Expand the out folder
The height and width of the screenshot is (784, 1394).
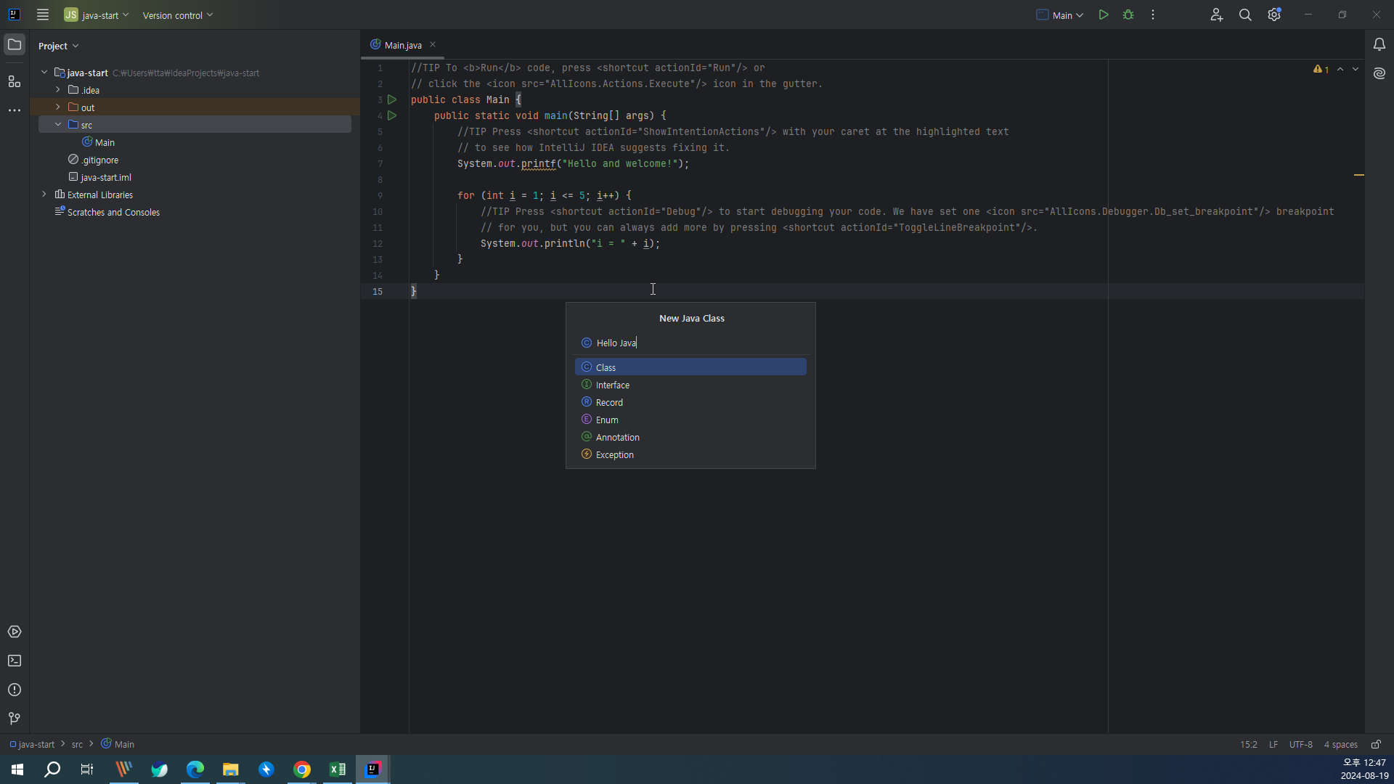(x=58, y=107)
